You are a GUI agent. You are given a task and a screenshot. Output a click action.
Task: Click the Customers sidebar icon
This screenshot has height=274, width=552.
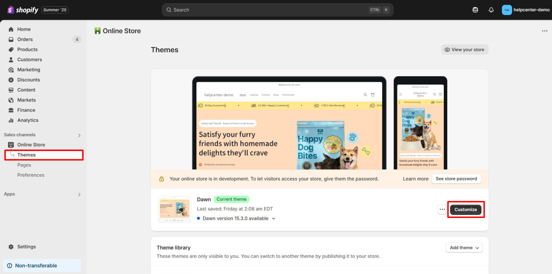(11, 60)
